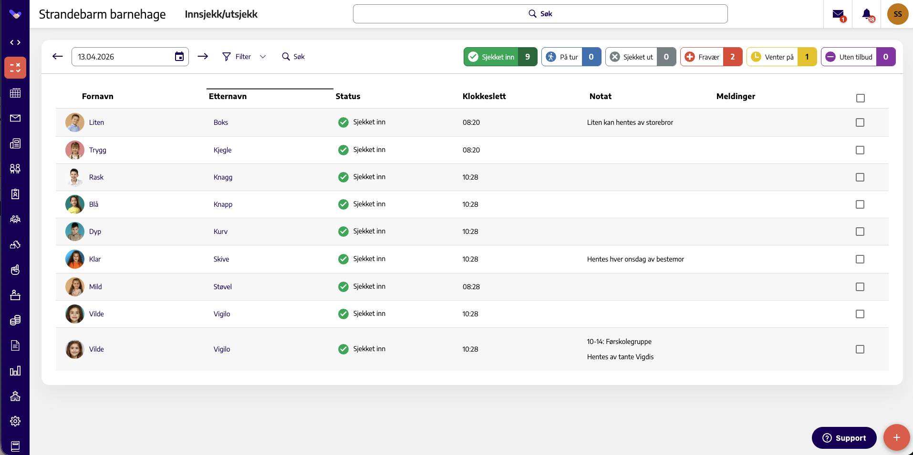
Task: Click the red plus floating button
Action: (x=896, y=437)
